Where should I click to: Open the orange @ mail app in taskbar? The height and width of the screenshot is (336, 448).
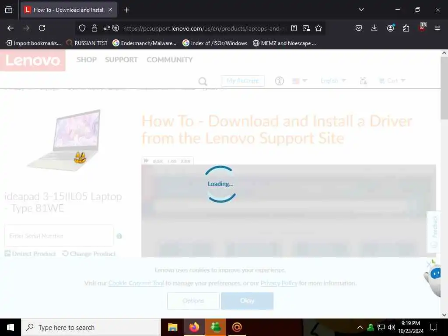tap(237, 327)
